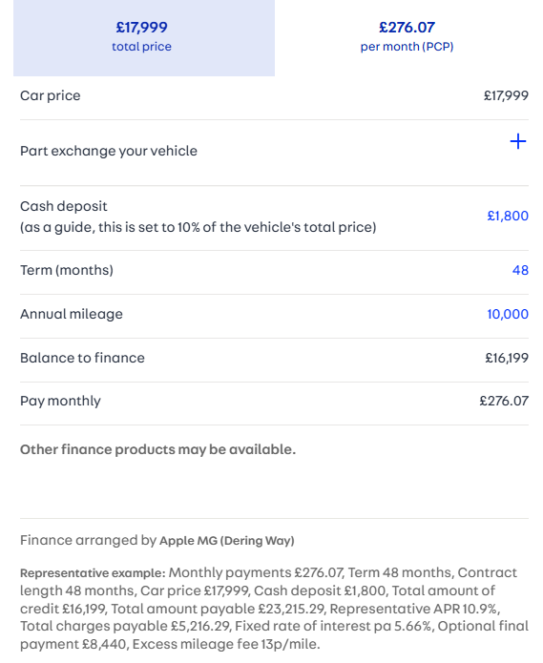Click the Apple MG (Dering Way) dealer name

pyautogui.click(x=227, y=541)
